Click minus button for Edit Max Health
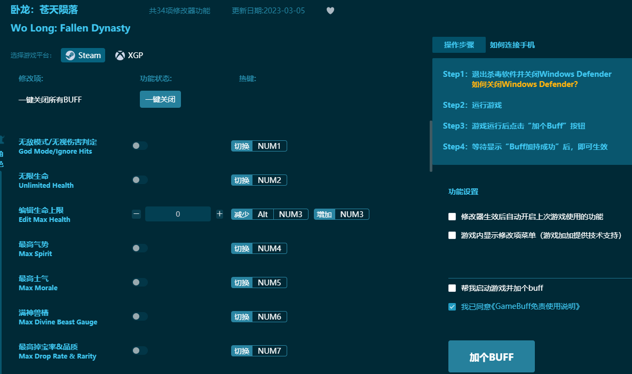Image resolution: width=632 pixels, height=374 pixels. coord(136,214)
